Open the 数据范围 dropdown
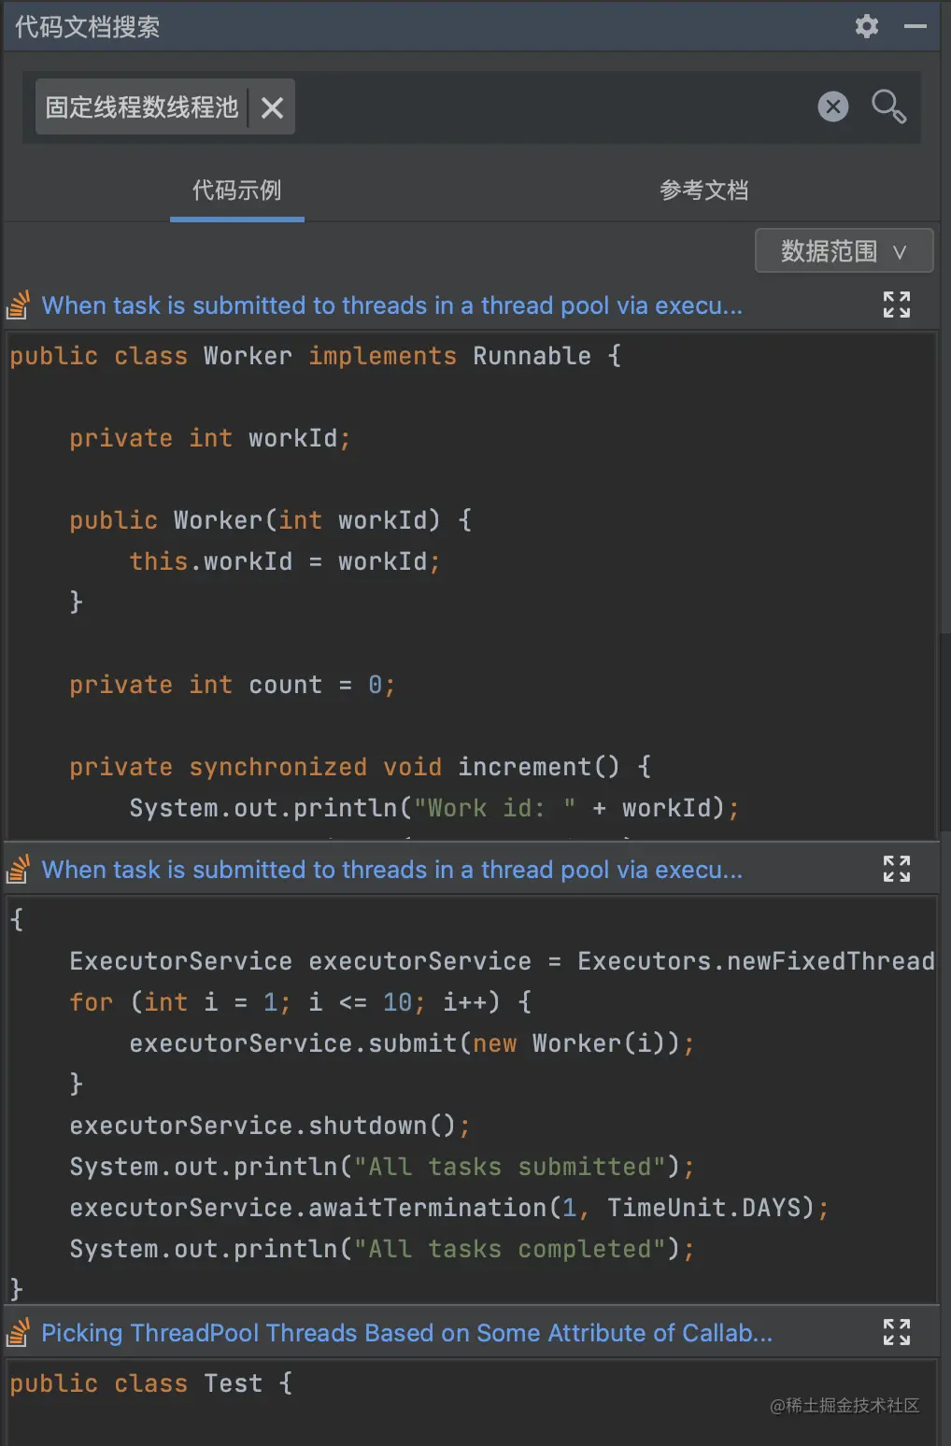The image size is (951, 1446). (844, 250)
